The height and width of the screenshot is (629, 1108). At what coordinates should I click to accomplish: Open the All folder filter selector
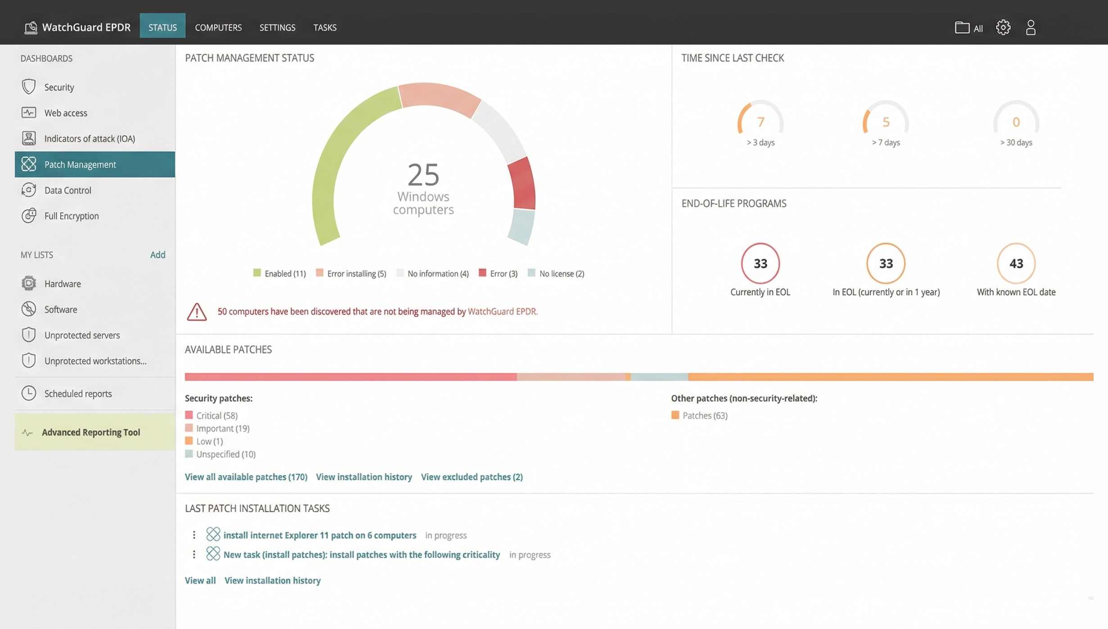[x=968, y=28]
